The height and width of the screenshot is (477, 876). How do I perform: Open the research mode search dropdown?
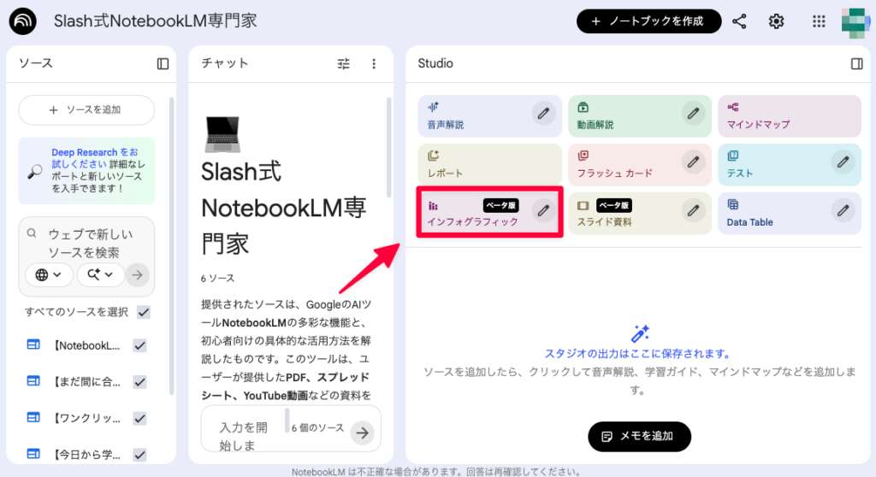(x=100, y=274)
